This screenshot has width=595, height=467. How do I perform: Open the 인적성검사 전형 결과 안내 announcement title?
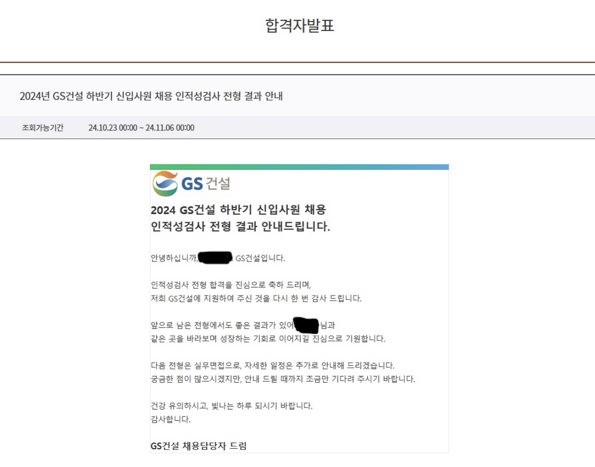point(151,96)
